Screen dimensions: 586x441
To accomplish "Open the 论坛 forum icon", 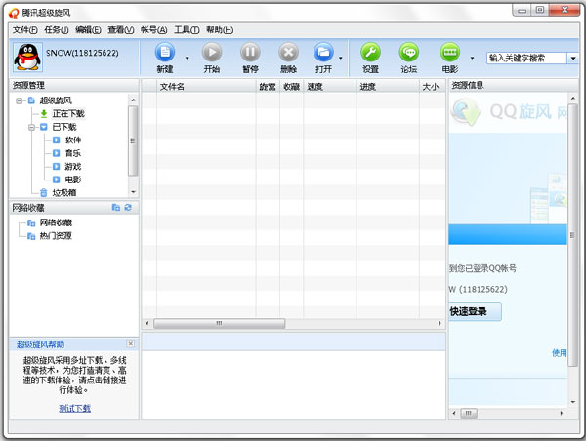I will coord(409,52).
